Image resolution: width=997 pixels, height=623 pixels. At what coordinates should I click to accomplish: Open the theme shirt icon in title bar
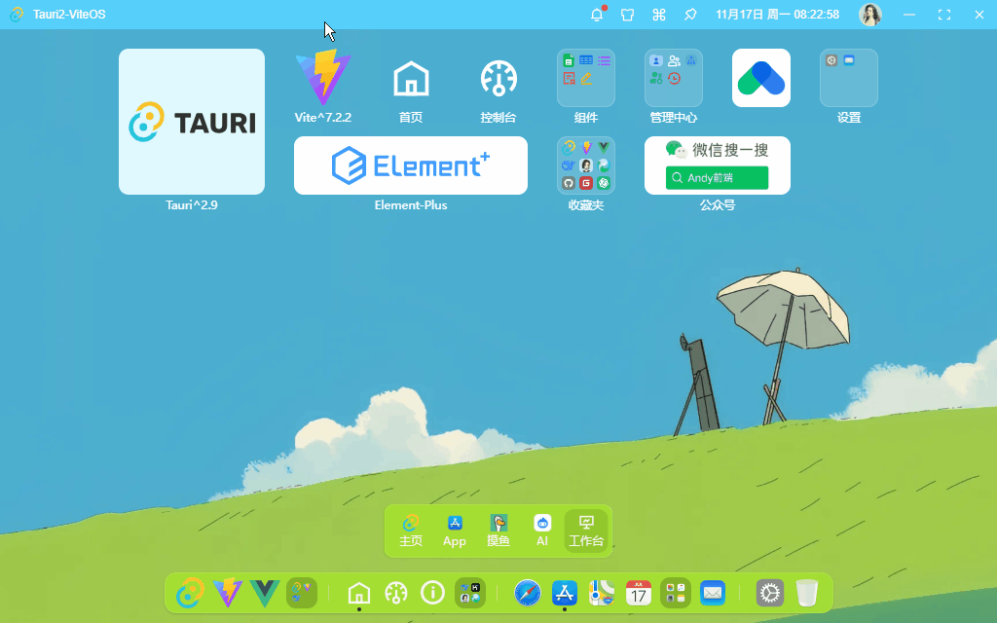point(628,14)
